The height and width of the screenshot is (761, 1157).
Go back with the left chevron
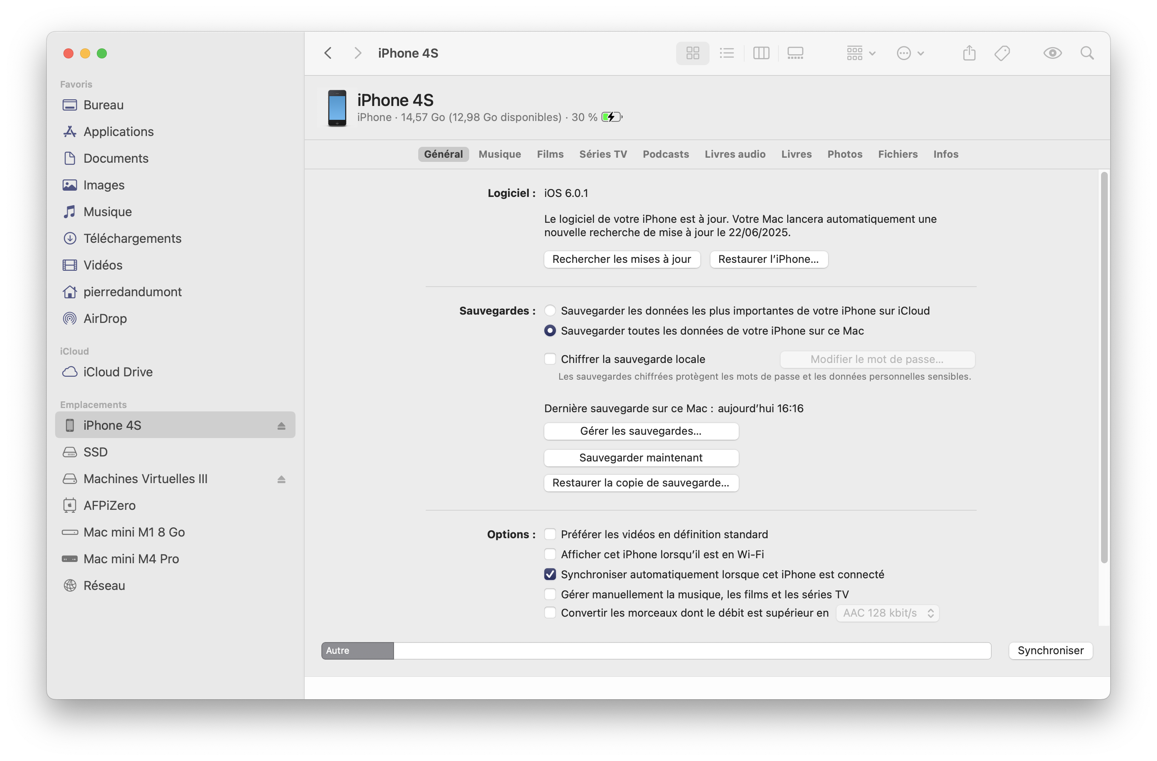coord(328,53)
